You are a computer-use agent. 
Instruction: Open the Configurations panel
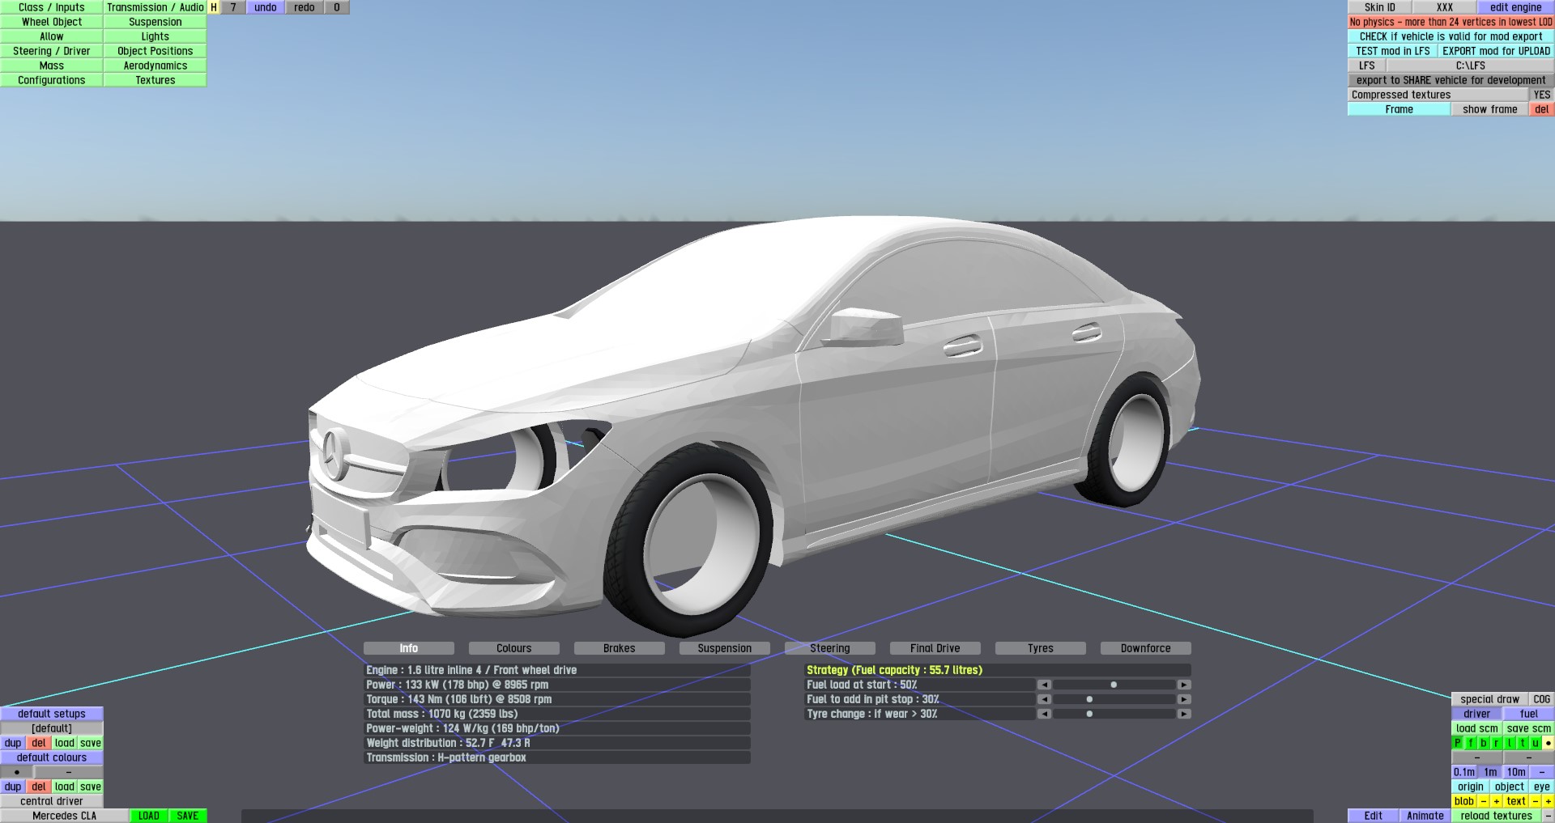click(52, 80)
